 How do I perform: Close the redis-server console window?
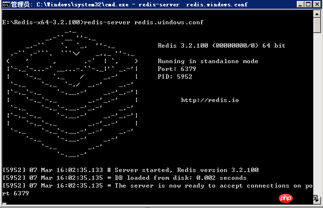point(317,4)
